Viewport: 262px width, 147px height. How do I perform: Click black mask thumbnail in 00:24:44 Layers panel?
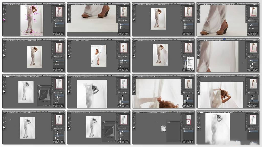(x=252, y=95)
